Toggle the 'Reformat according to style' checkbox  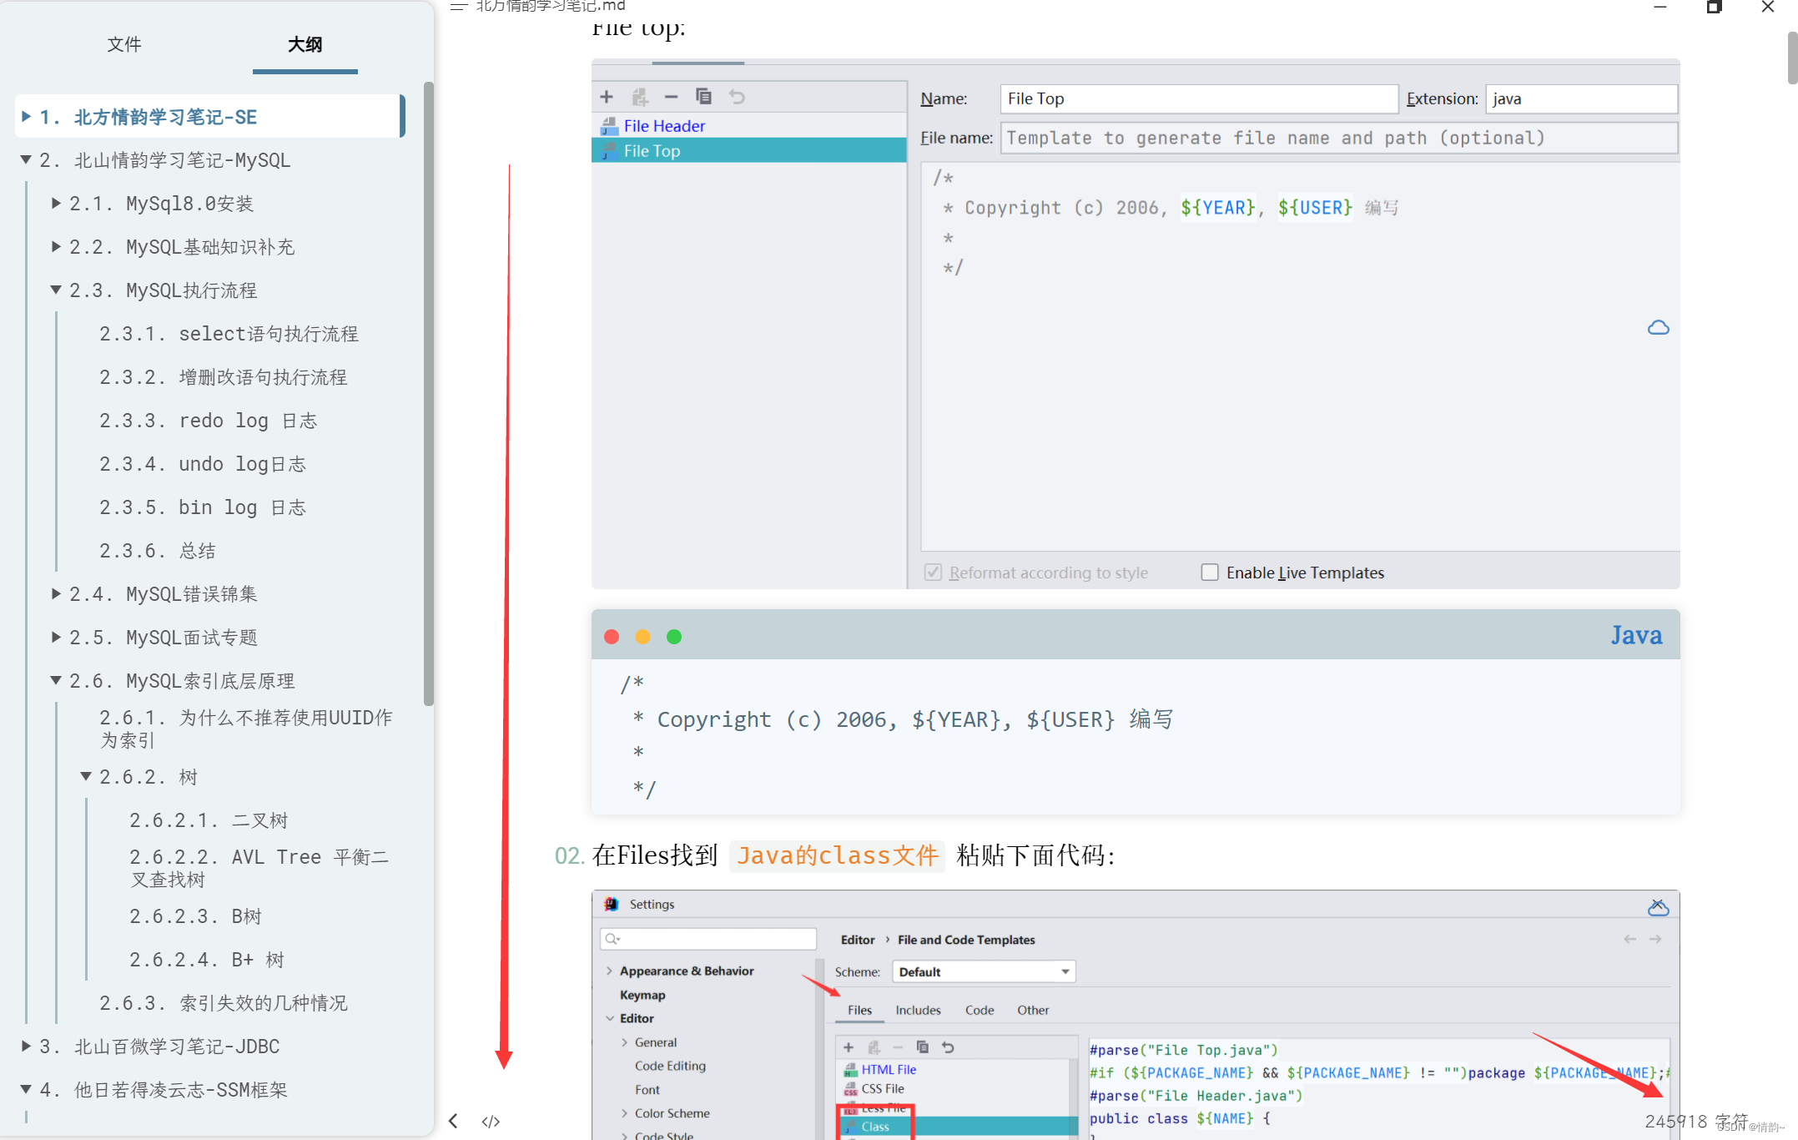click(x=933, y=573)
